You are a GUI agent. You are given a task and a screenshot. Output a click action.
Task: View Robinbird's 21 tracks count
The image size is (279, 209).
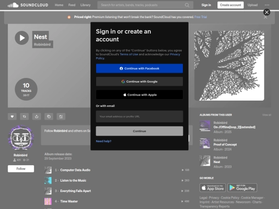(x=26, y=160)
